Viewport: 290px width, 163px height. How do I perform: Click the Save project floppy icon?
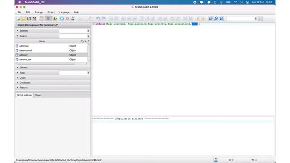[x=29, y=19]
